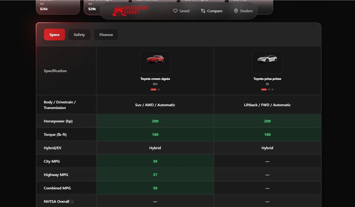Select third trim dot under prius prime
The width and height of the screenshot is (355, 207).
[272, 89]
